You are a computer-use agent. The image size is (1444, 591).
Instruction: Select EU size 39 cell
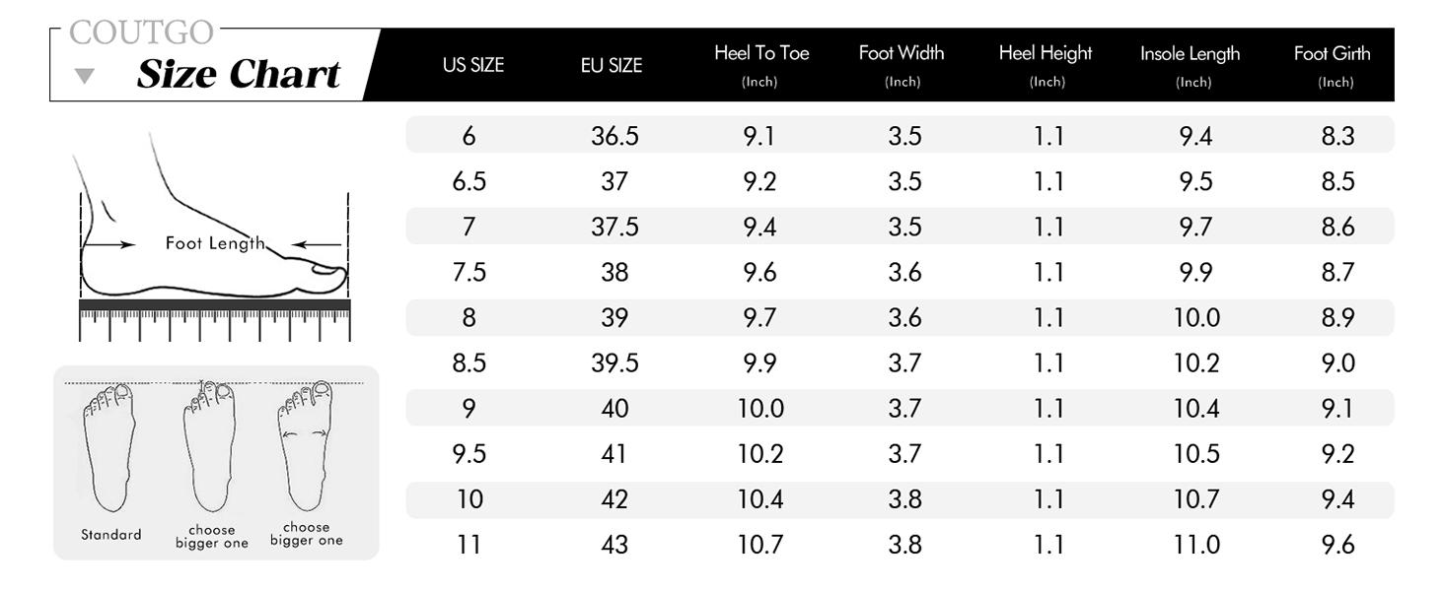[x=614, y=318]
